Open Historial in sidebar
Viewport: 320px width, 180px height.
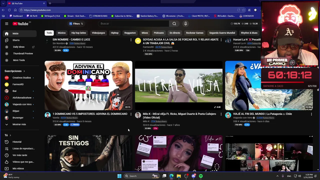pyautogui.click(x=20, y=142)
